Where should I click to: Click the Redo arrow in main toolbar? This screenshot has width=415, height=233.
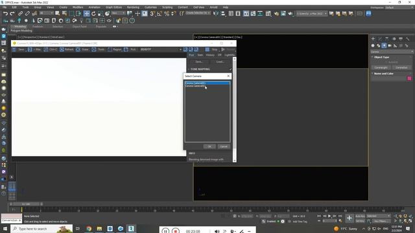click(x=12, y=14)
